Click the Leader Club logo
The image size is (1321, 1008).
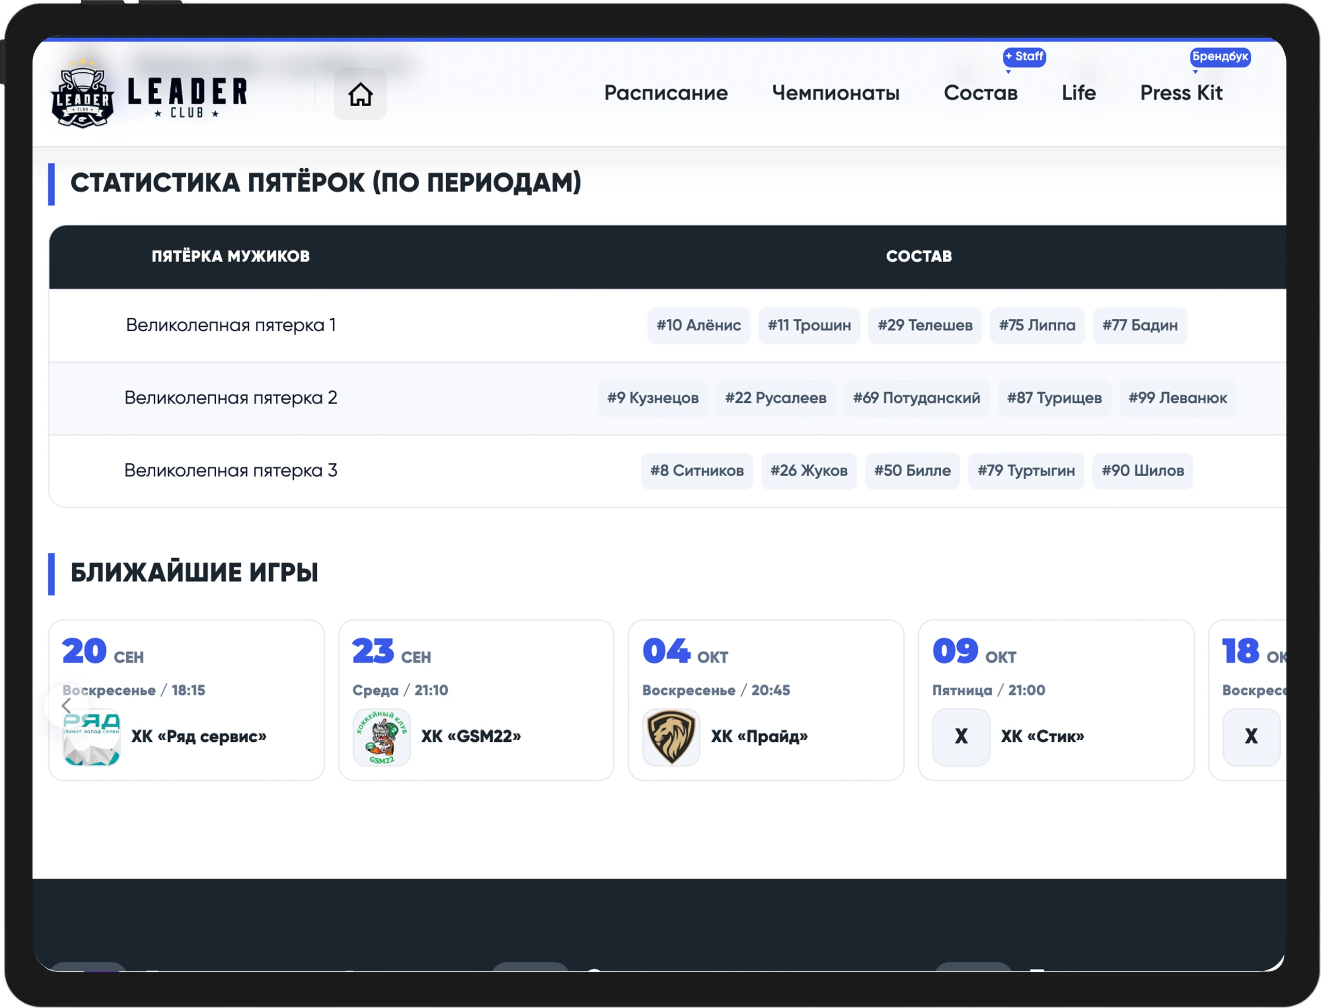pos(150,93)
